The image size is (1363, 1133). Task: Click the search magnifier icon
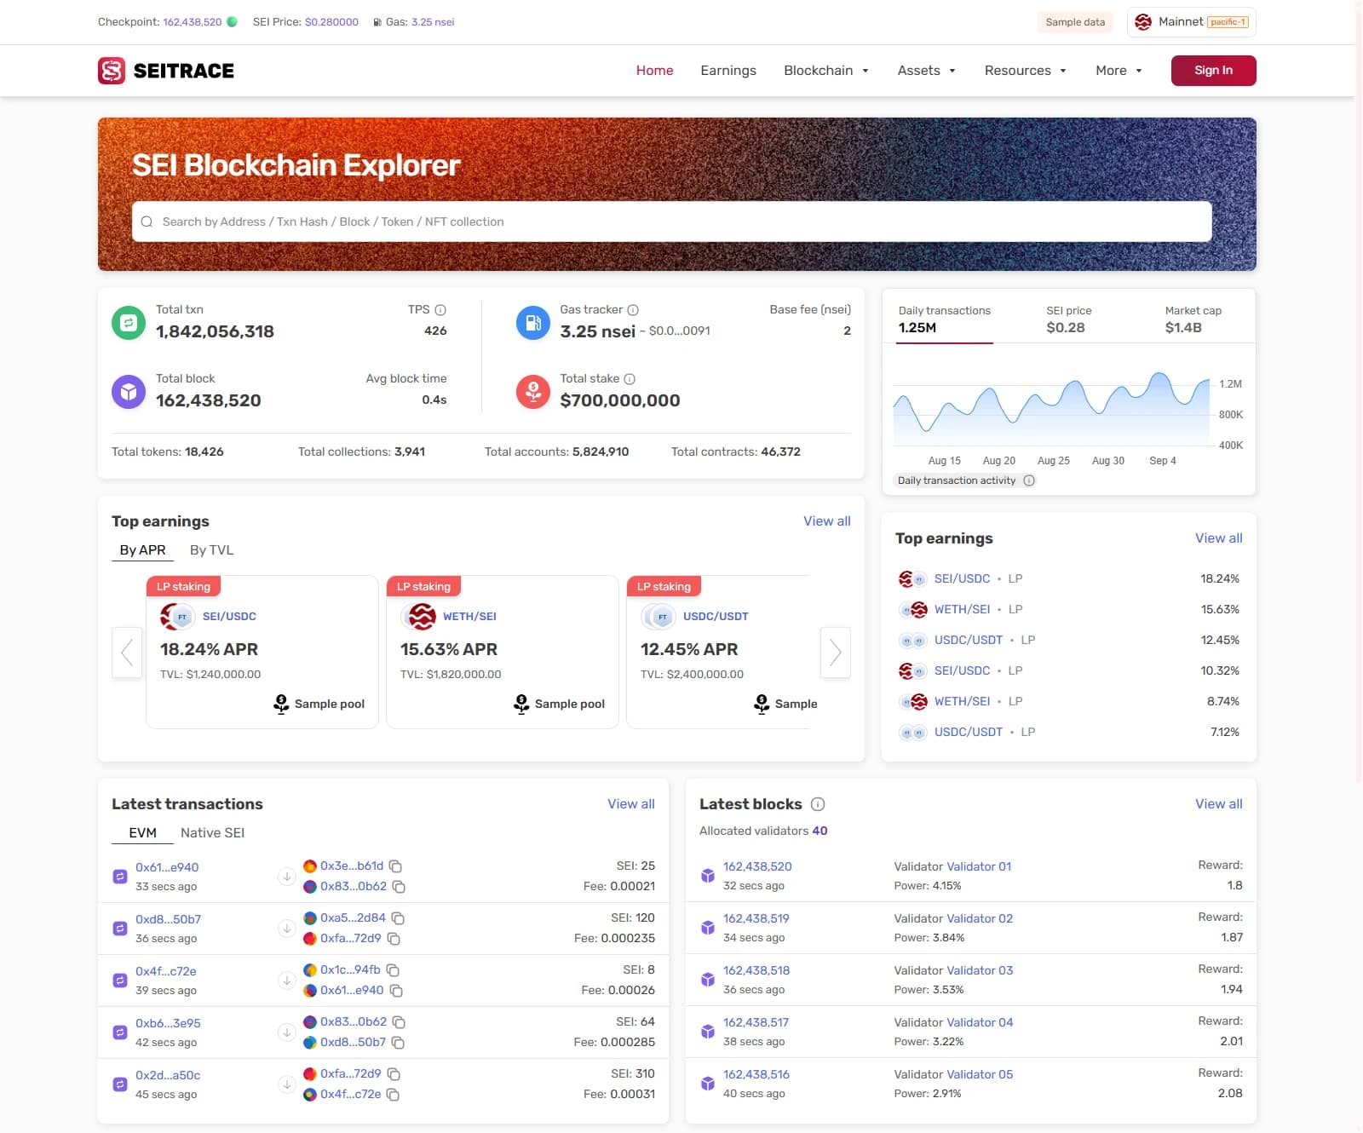tap(147, 221)
